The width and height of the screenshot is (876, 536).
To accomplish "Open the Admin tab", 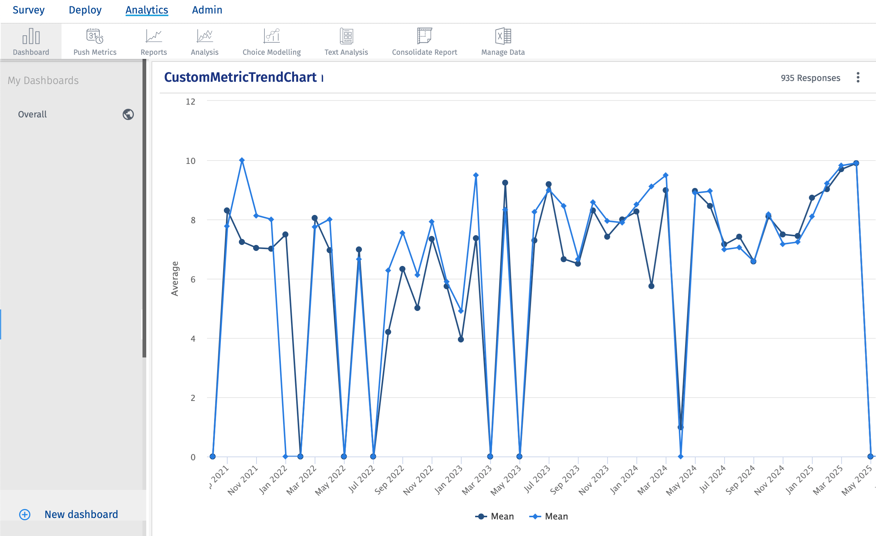I will (x=207, y=10).
